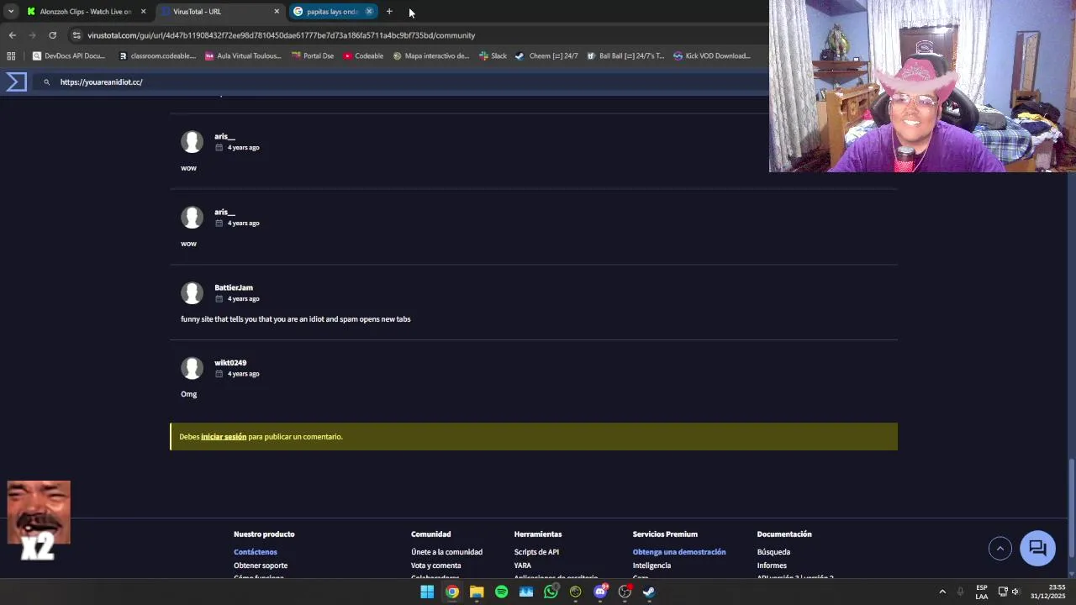The image size is (1076, 605).
Task: Click the virustotal.com address bar URL
Action: point(281,35)
